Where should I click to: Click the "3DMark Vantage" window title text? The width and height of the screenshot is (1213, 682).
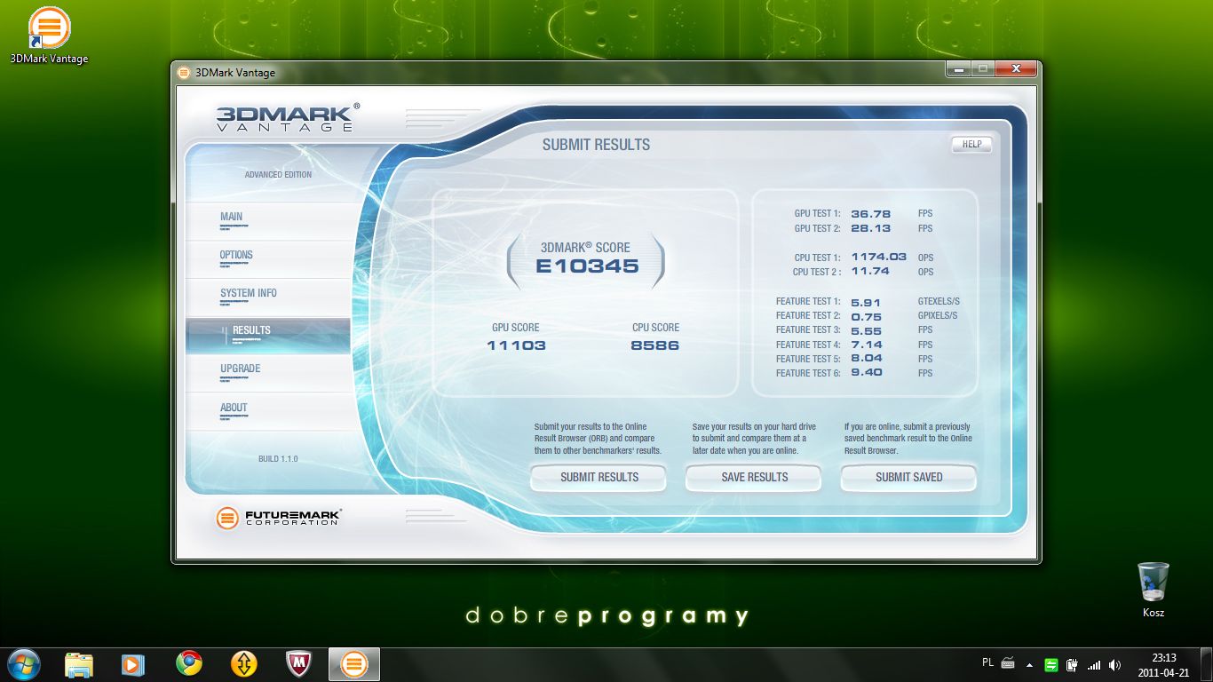click(x=235, y=73)
